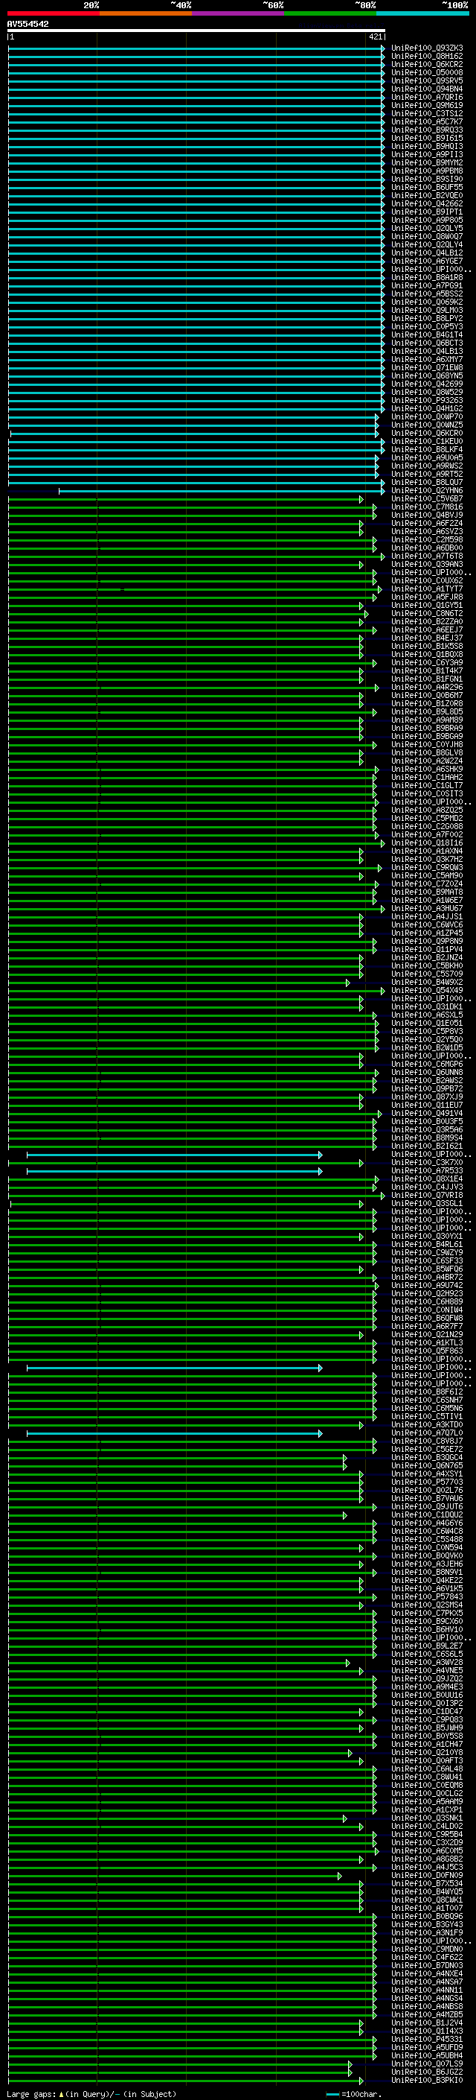The height and width of the screenshot is (2100, 476).
Task: Click the orange ~40% identity legend segment
Action: pyautogui.click(x=146, y=13)
